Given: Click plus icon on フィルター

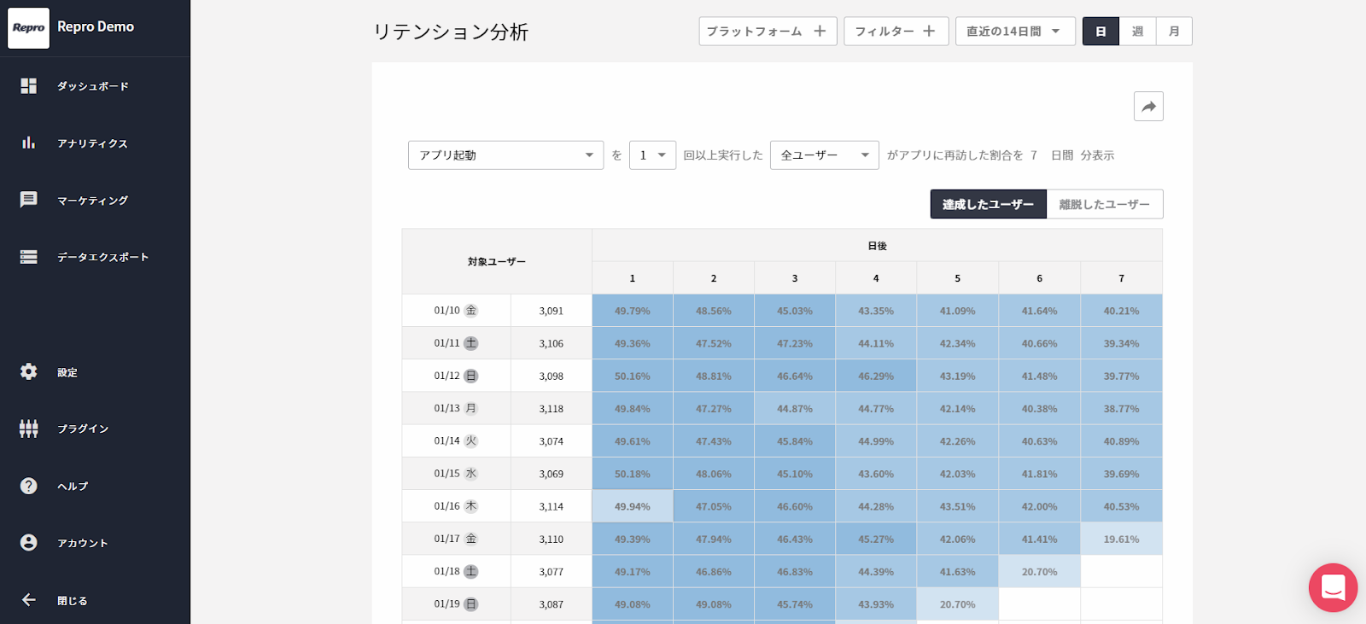Looking at the screenshot, I should [x=929, y=32].
